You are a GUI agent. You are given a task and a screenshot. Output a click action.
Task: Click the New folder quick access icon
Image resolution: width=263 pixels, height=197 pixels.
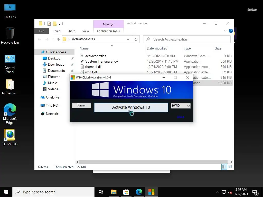55,24
